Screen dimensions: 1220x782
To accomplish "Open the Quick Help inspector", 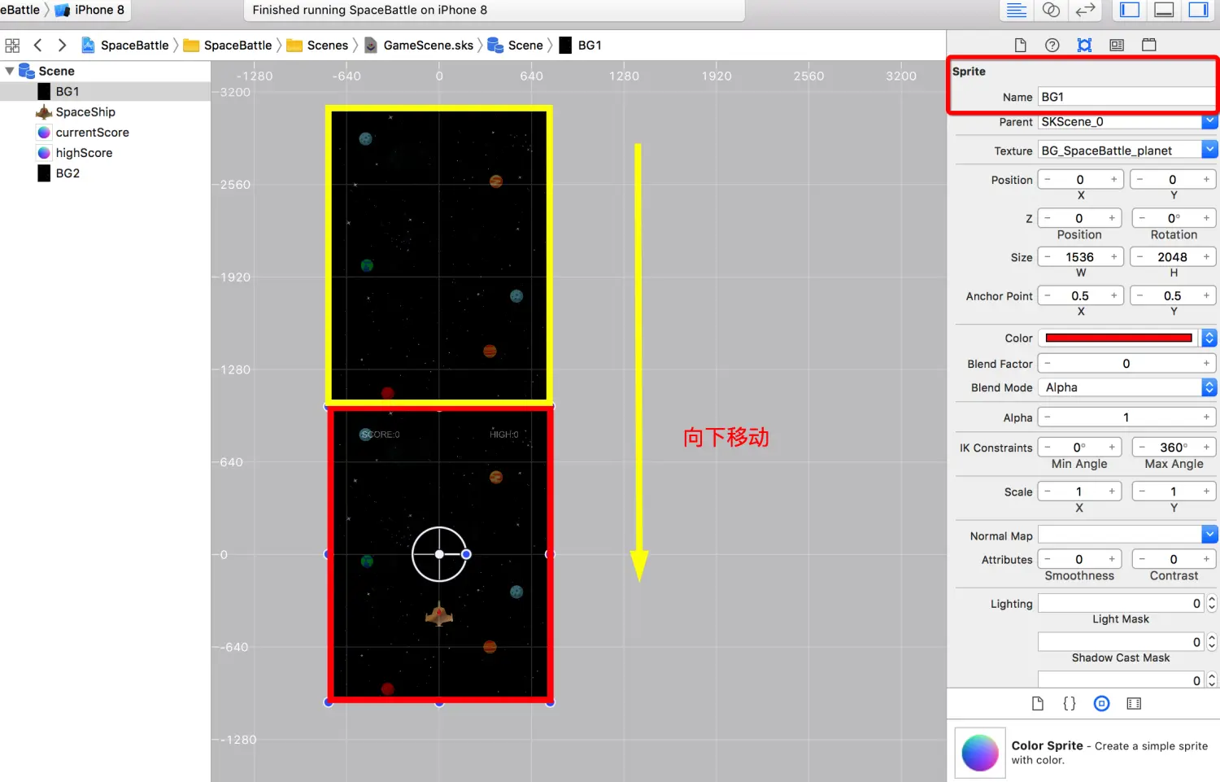I will pyautogui.click(x=1052, y=46).
